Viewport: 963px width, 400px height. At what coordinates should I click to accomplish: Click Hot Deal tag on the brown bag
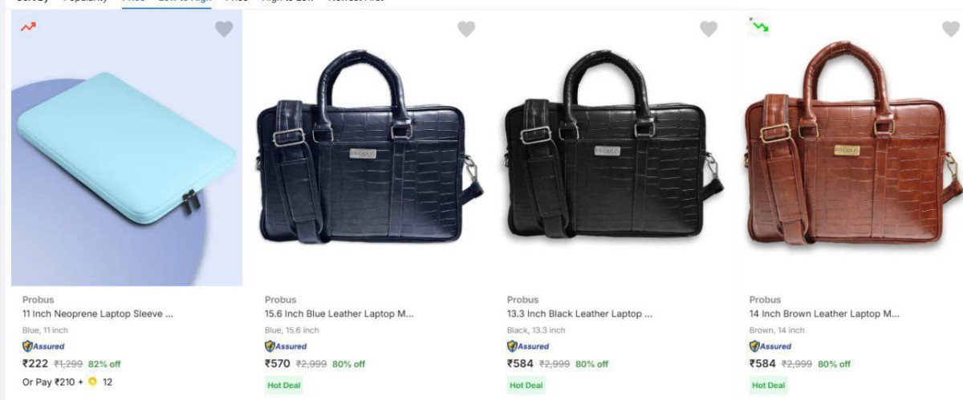pos(768,386)
